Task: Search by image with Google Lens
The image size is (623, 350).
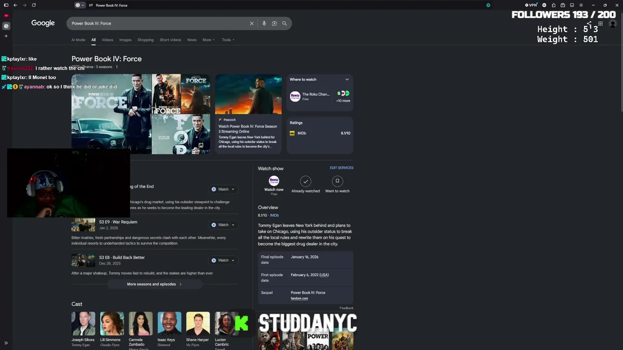Action: tap(275, 23)
